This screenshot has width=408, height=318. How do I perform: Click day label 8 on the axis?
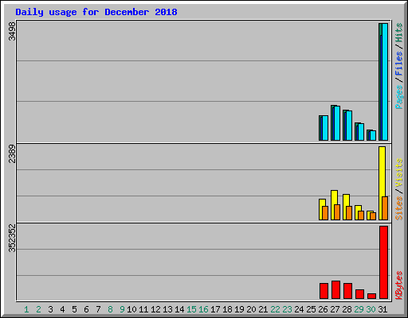[x=110, y=309]
